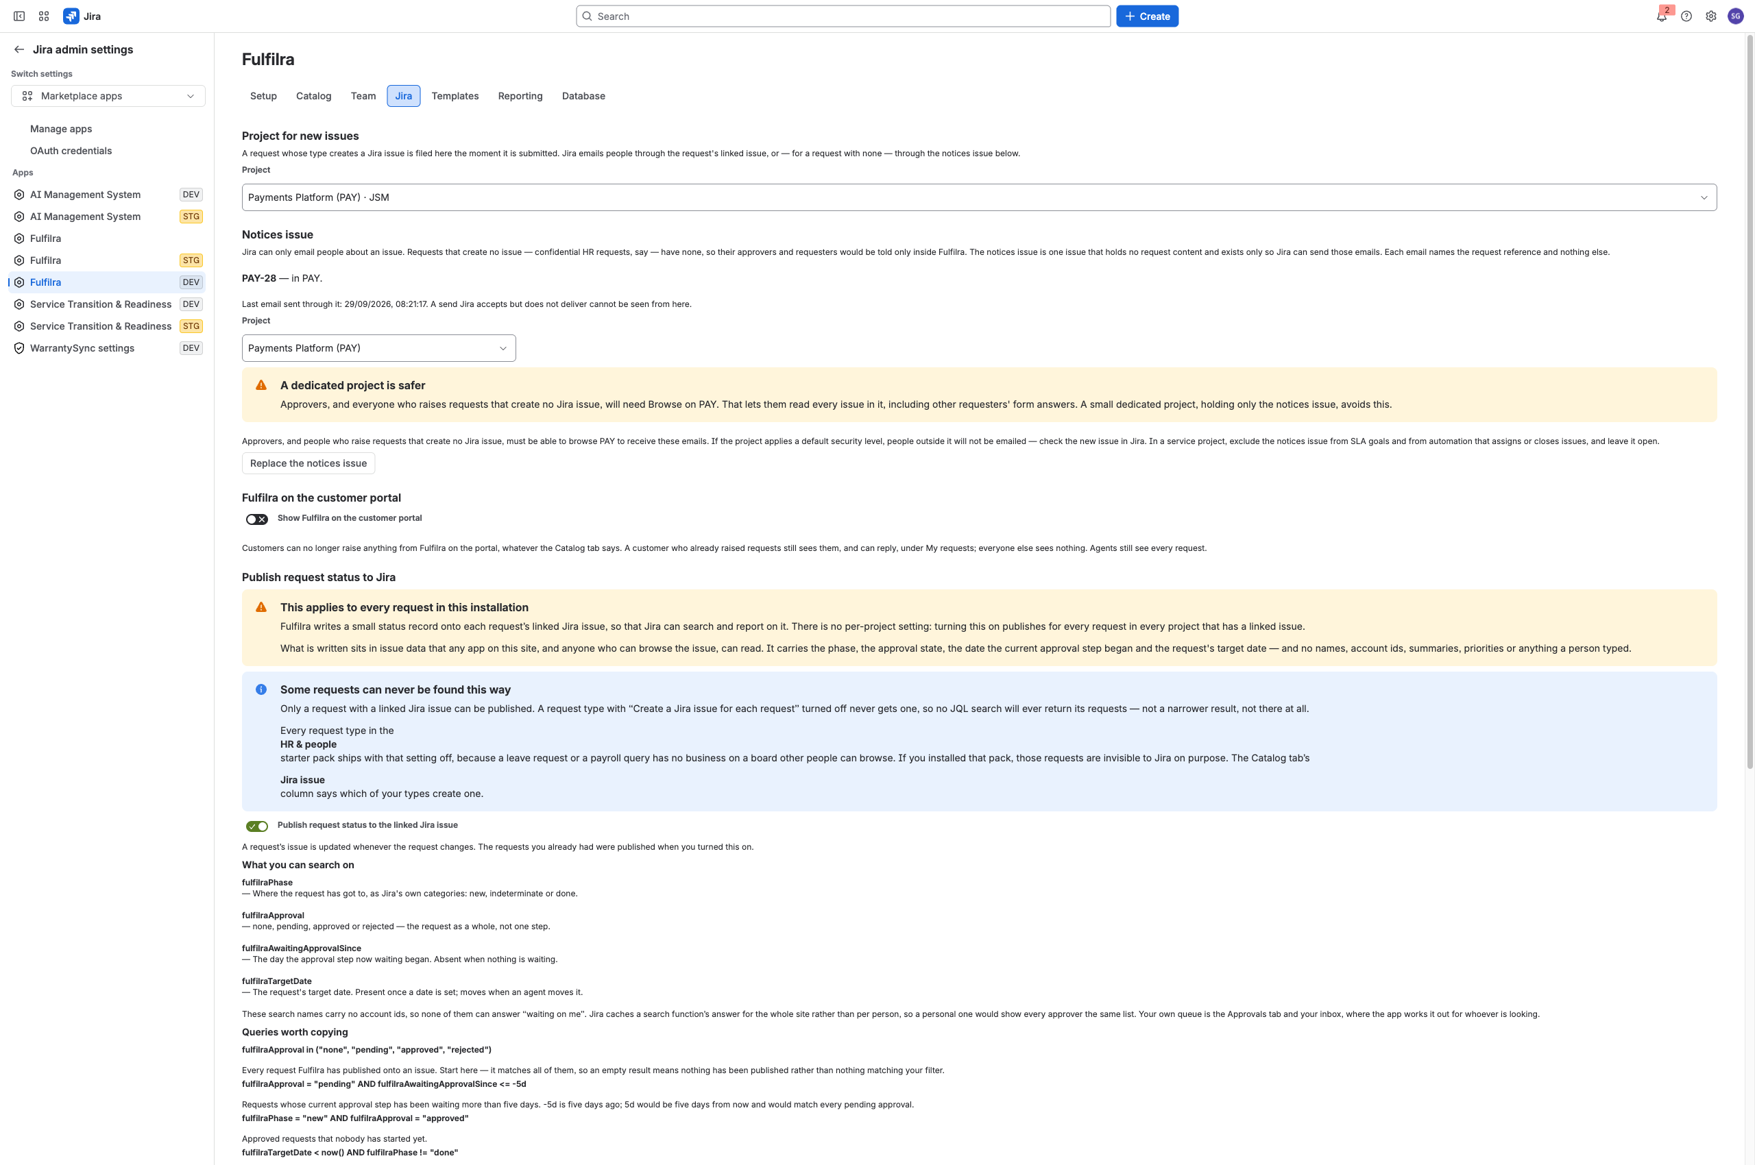Switch to the Database tab

(x=583, y=96)
